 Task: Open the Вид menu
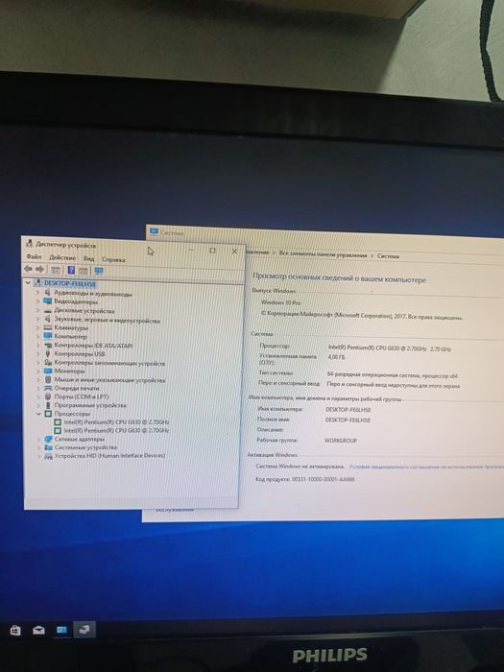88,258
